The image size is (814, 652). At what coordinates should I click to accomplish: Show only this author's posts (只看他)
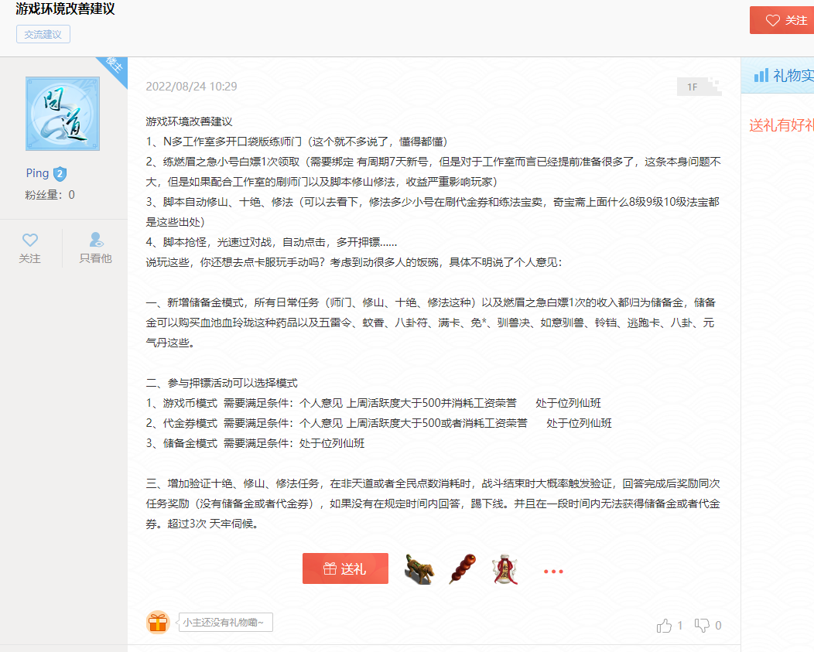[95, 247]
